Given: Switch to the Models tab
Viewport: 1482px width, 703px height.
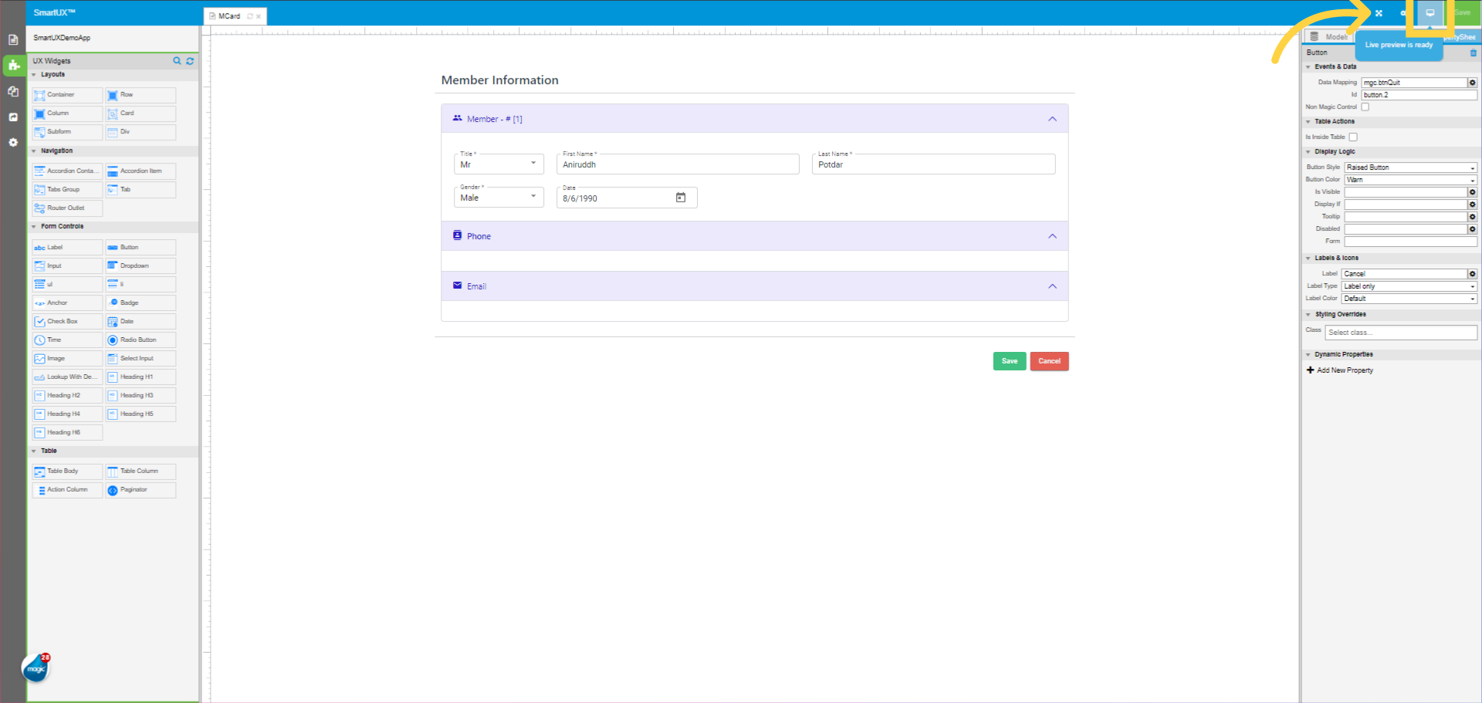Looking at the screenshot, I should coord(1328,37).
